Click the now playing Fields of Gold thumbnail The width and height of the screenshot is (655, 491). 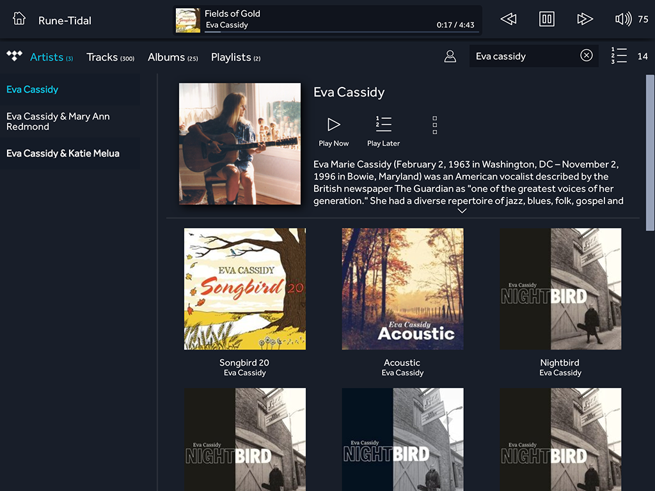coord(188,20)
